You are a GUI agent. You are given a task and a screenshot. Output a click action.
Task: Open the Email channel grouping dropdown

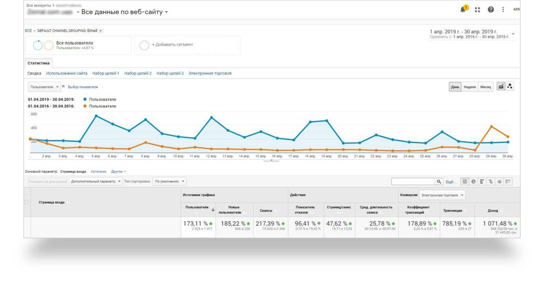[x=100, y=31]
